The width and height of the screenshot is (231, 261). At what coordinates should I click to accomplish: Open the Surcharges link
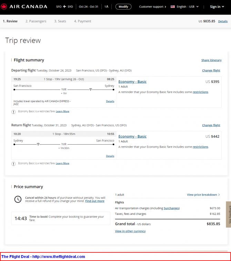click(x=171, y=208)
